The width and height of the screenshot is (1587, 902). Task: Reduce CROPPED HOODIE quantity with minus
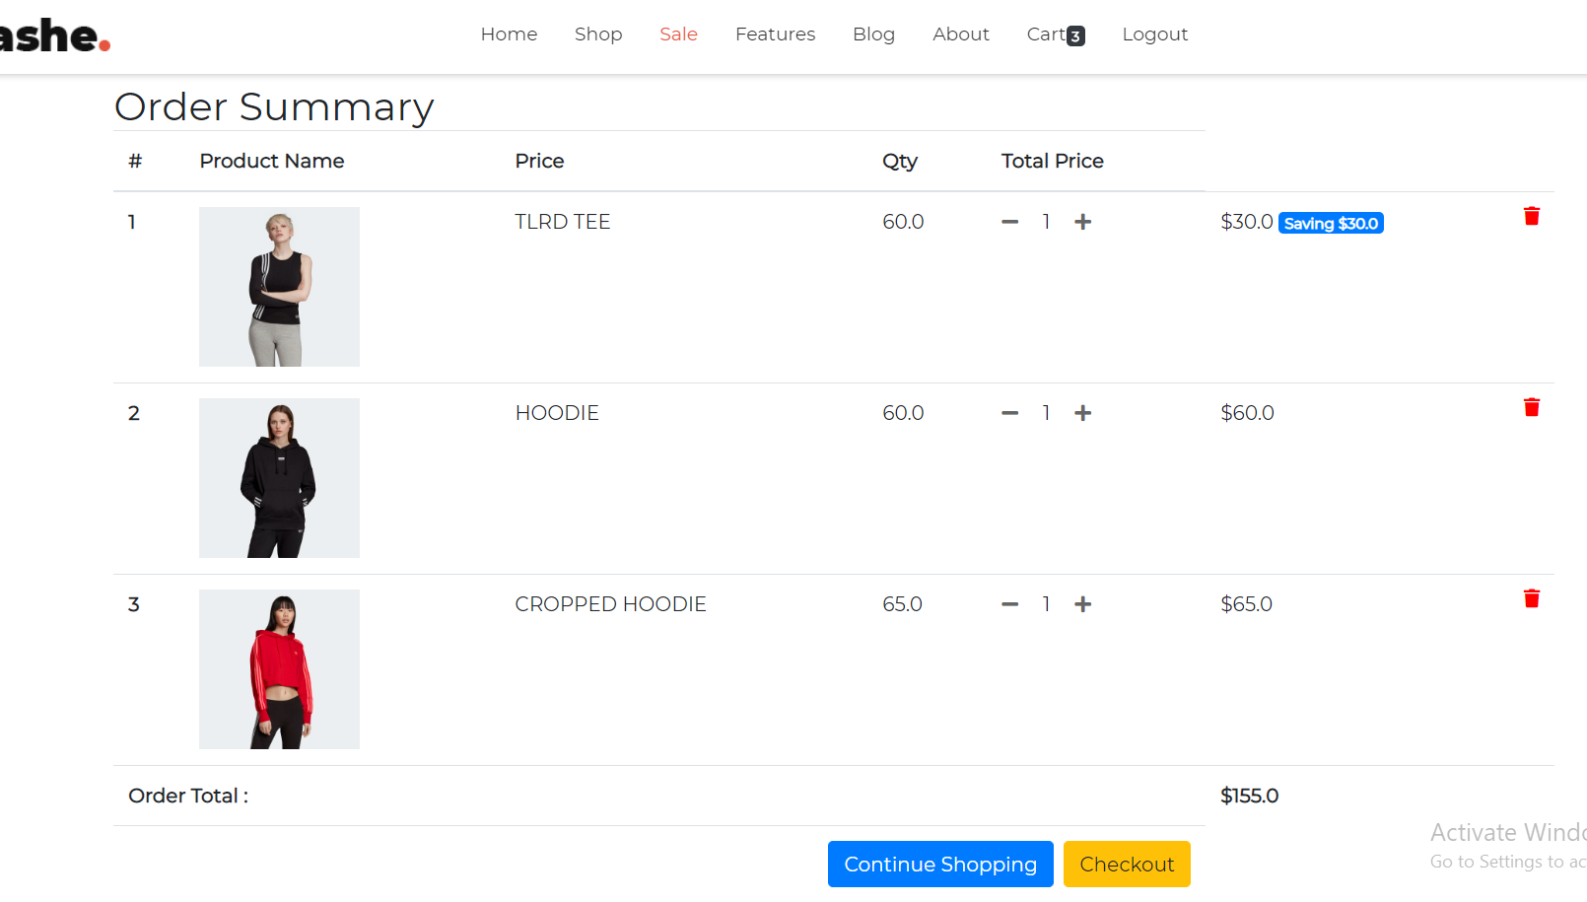1009,604
